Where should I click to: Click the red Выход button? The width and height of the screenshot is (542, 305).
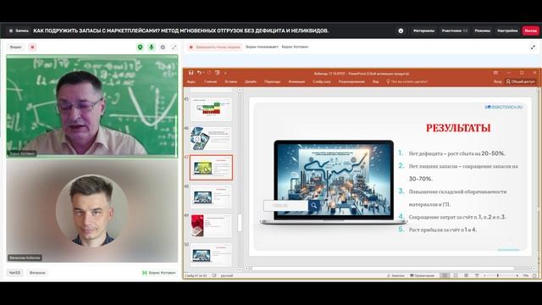point(531,30)
